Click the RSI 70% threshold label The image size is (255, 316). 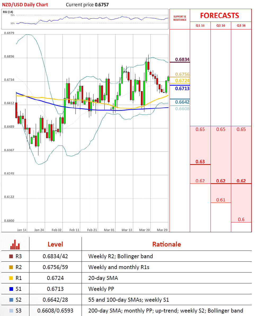pos(12,15)
